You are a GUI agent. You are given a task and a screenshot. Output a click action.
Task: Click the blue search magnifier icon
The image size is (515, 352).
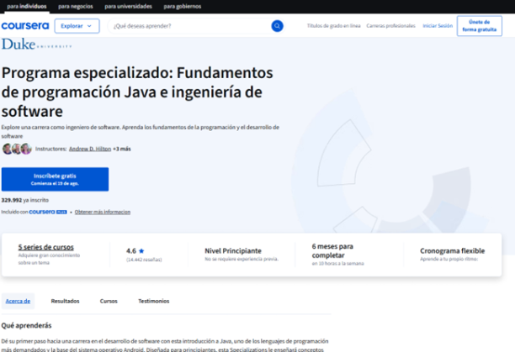[x=277, y=26]
